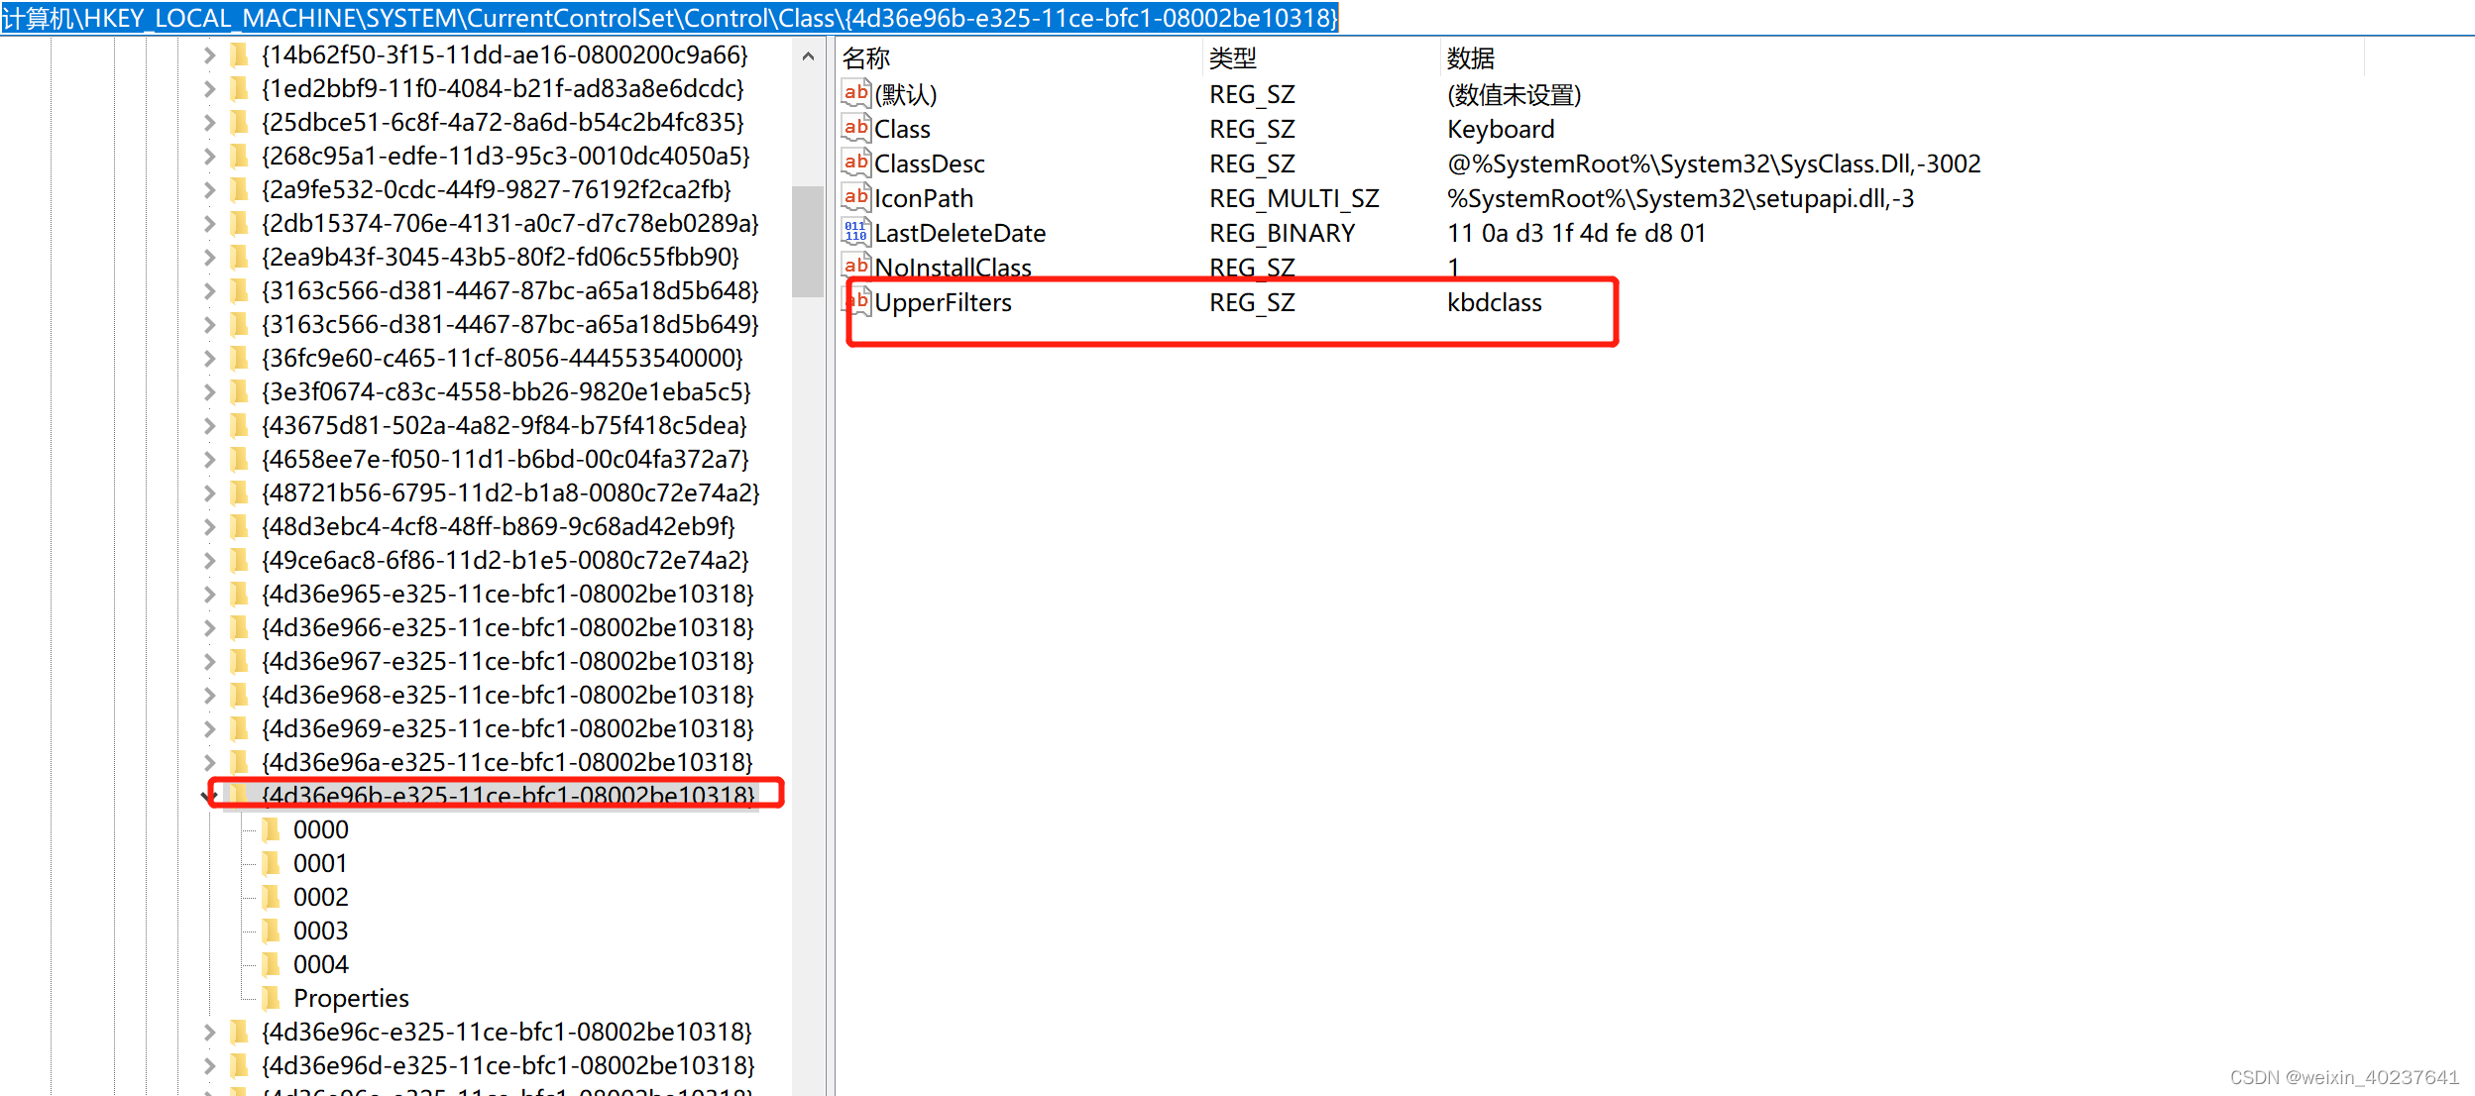
Task: Click the binary icon beside LastDeleteDate
Action: coord(855,232)
